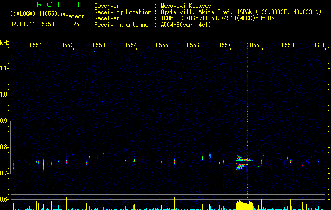The width and height of the screenshot is (331, 210).
Task: Click the wide yellow signal-level block near 0557
Action: tap(244, 205)
